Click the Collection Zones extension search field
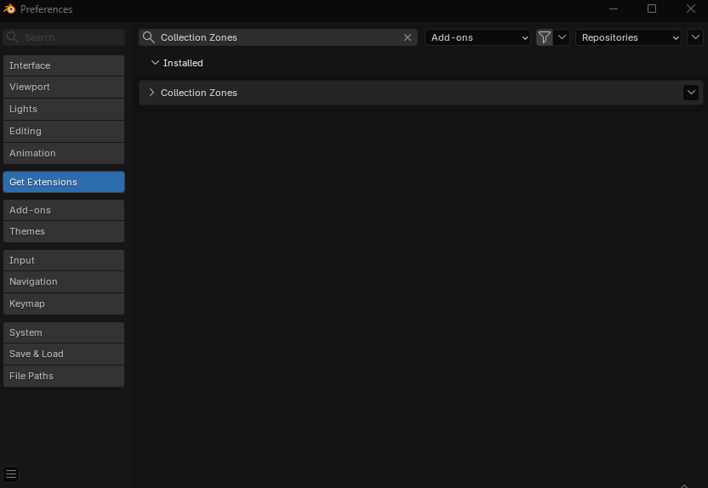 click(x=278, y=37)
